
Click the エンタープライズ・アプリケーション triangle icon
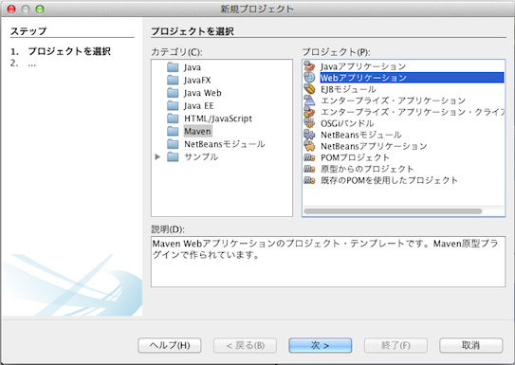(x=309, y=100)
